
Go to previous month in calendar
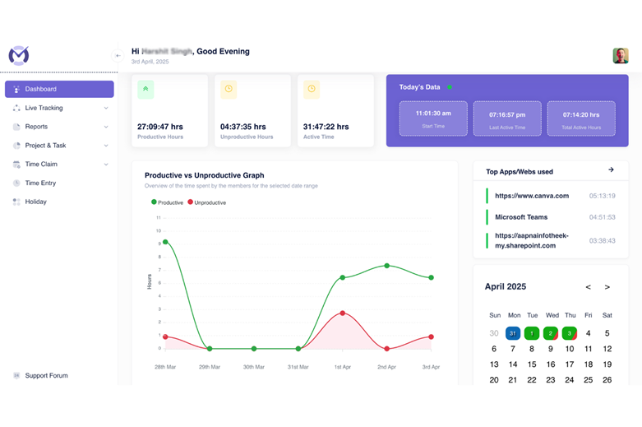588,287
